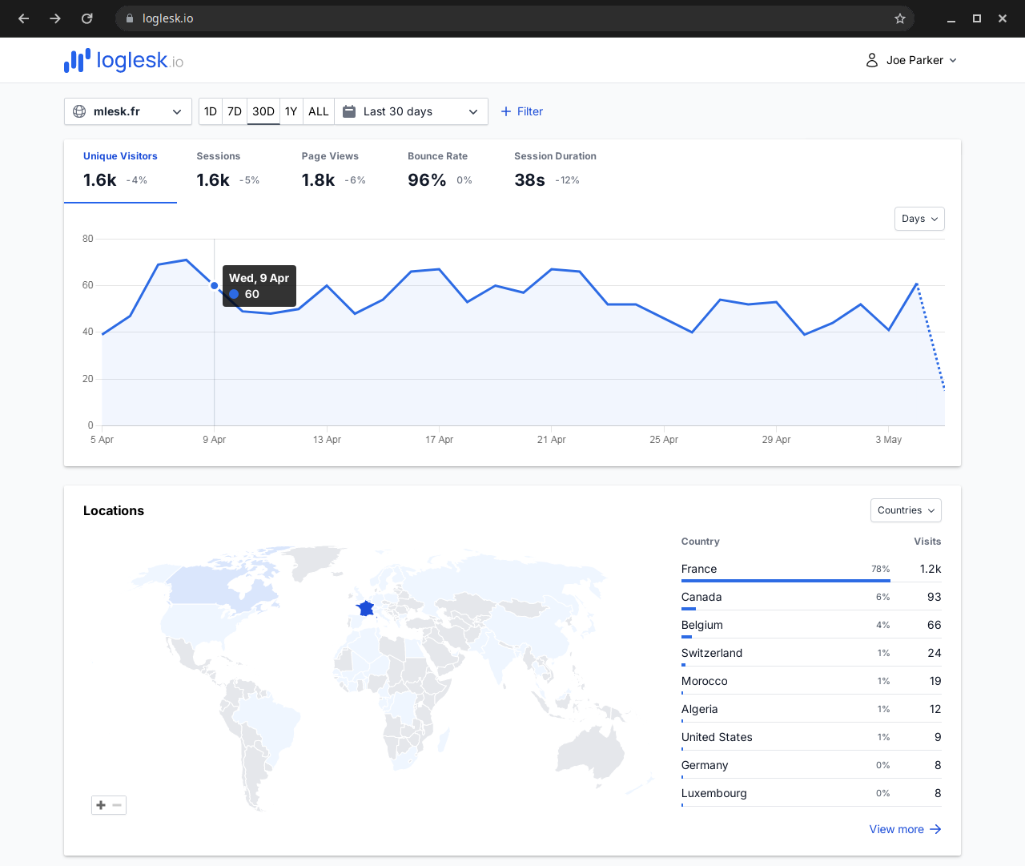
Task: Click the France 78% progress bar
Action: click(786, 581)
